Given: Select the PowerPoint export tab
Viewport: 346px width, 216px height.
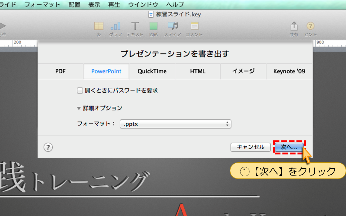Looking at the screenshot, I should pos(106,71).
